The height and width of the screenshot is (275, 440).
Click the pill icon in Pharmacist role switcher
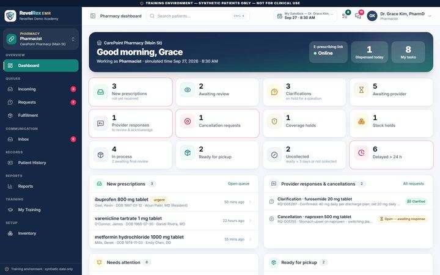click(x=12, y=38)
